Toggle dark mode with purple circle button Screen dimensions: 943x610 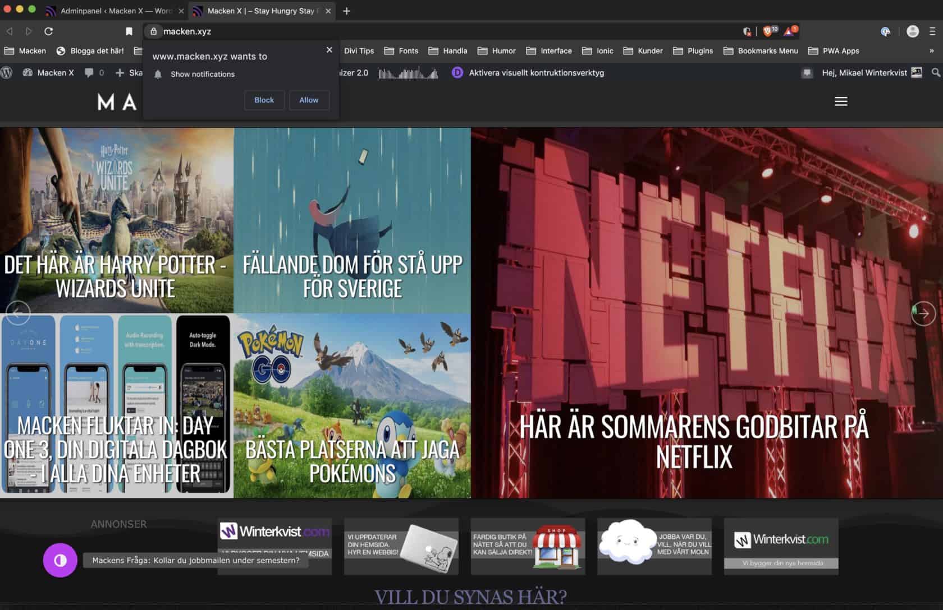(60, 560)
